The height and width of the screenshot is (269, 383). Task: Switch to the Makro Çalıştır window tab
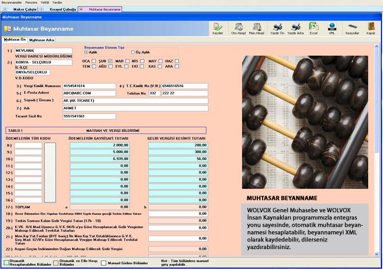tap(24, 9)
